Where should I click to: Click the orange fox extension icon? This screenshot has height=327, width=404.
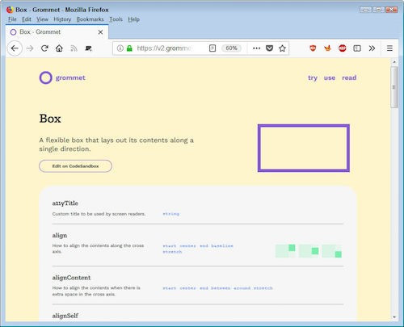(327, 48)
